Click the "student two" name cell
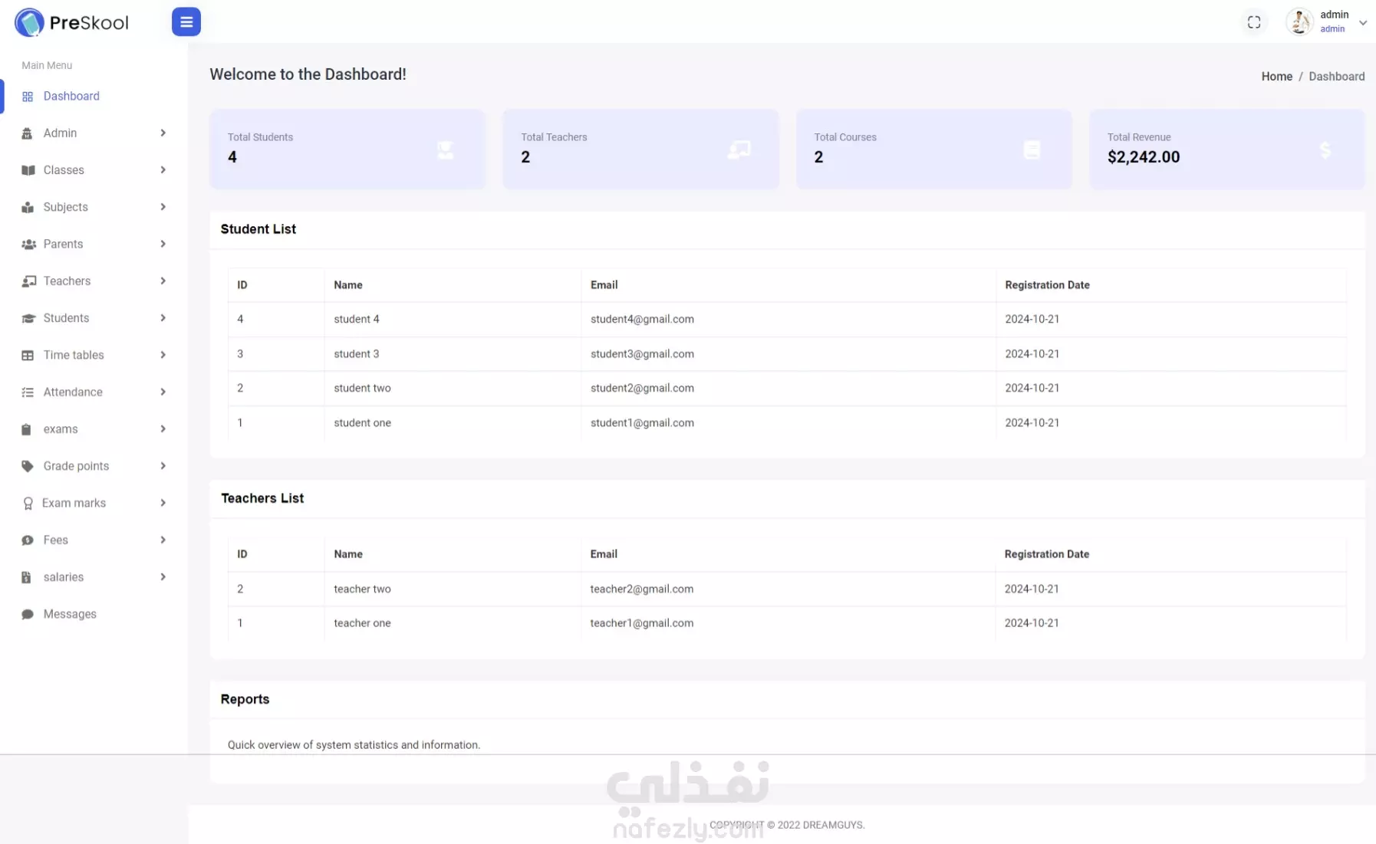Screen dimensions: 1376x844 362,388
